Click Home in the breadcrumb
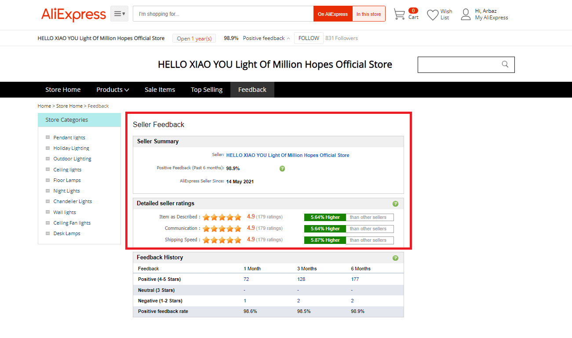This screenshot has height=338, width=572. tap(44, 106)
